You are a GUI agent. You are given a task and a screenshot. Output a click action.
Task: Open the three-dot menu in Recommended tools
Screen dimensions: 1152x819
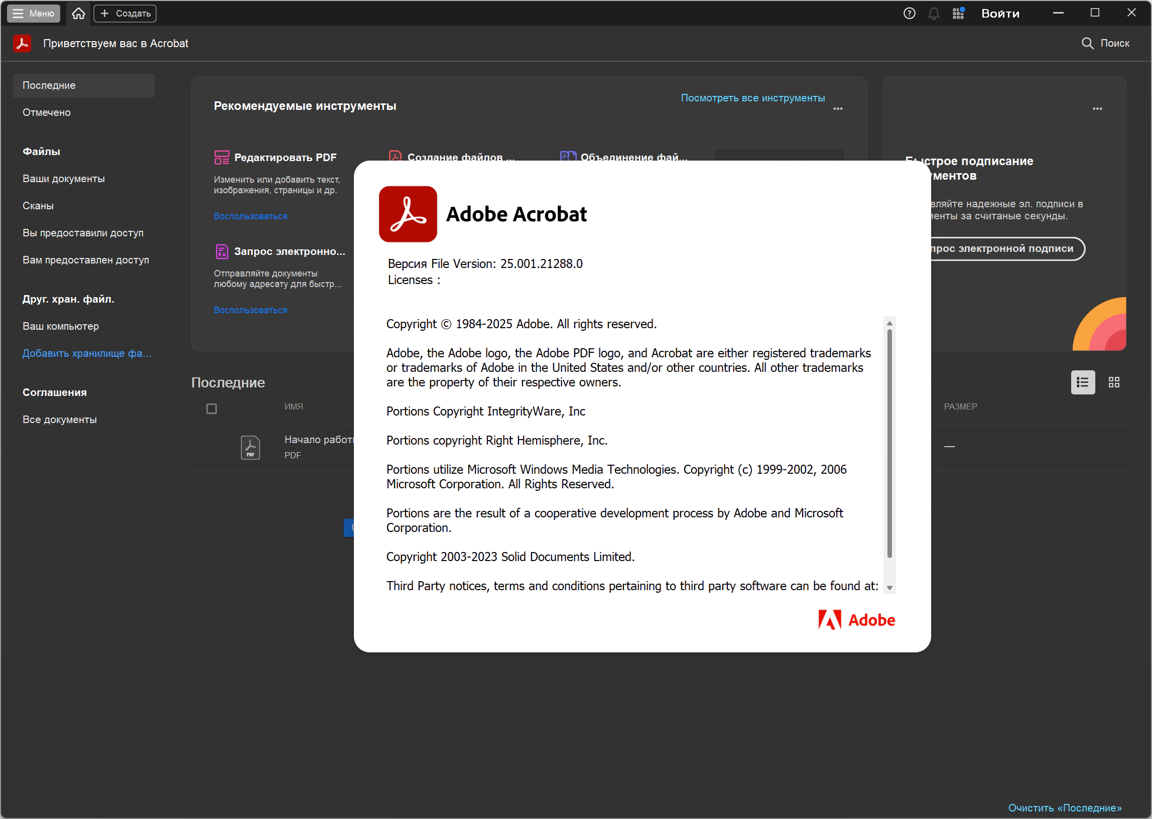(838, 108)
